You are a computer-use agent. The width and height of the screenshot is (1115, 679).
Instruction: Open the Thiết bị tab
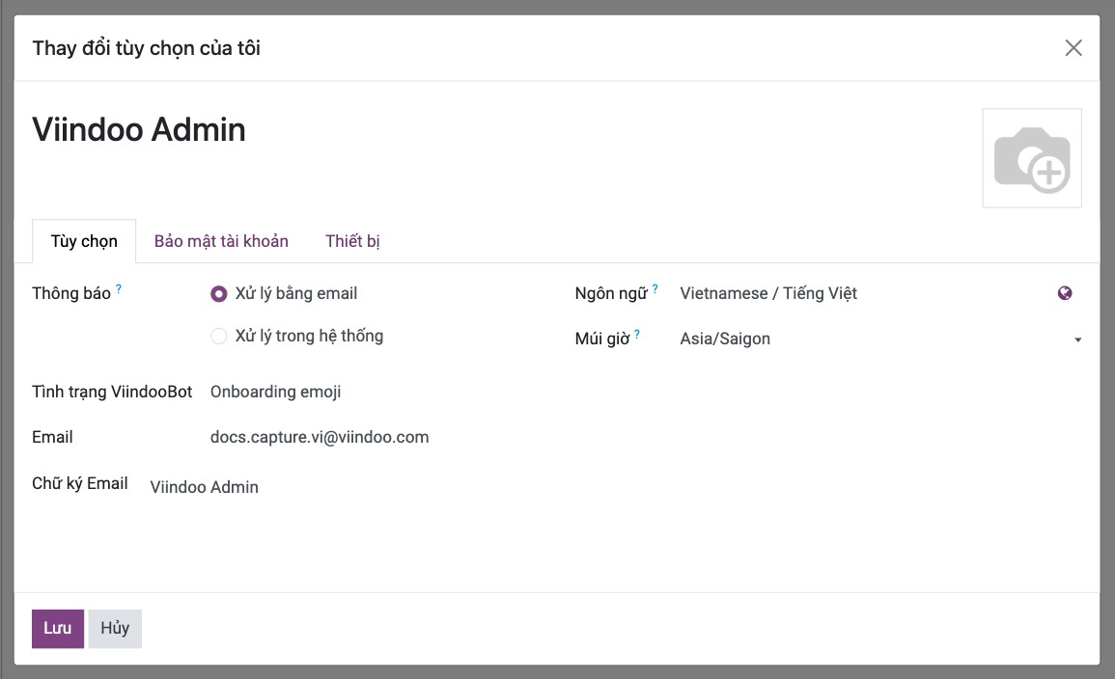point(352,241)
